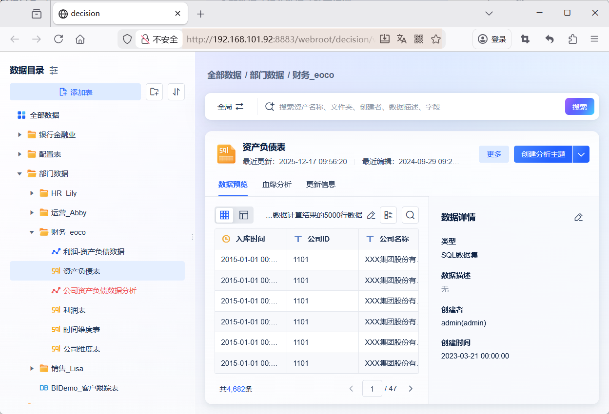Click the 入库时间 clock type icon
The width and height of the screenshot is (609, 414).
click(x=226, y=239)
